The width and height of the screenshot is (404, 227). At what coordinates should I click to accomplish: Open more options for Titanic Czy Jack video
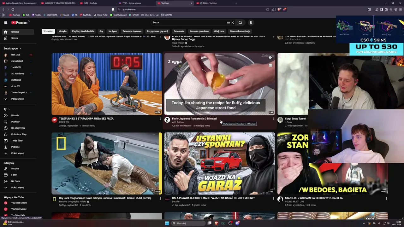pyautogui.click(x=160, y=198)
